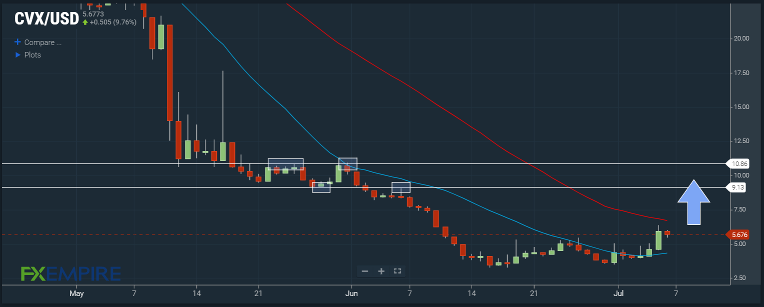Image resolution: width=764 pixels, height=307 pixels.
Task: Click the 2.50 price axis label
Action: [x=740, y=278]
